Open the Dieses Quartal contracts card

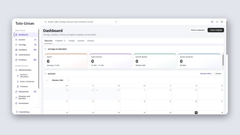click(199, 61)
